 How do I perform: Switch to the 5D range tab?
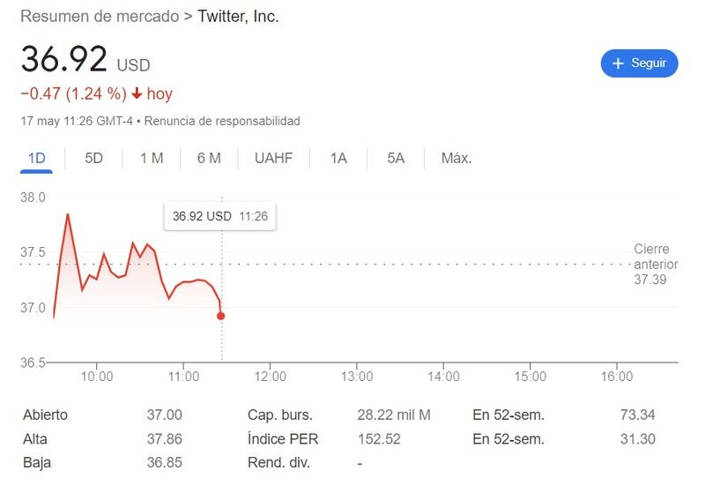tap(93, 159)
